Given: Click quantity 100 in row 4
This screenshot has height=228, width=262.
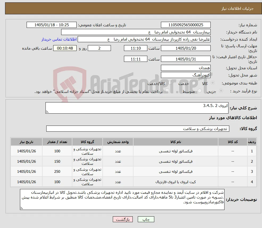Looking at the screenshot, I should click(57, 182).
